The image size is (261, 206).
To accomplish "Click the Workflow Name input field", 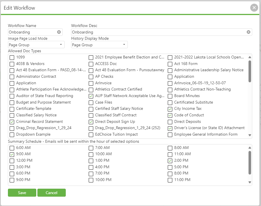I will click(35, 32).
